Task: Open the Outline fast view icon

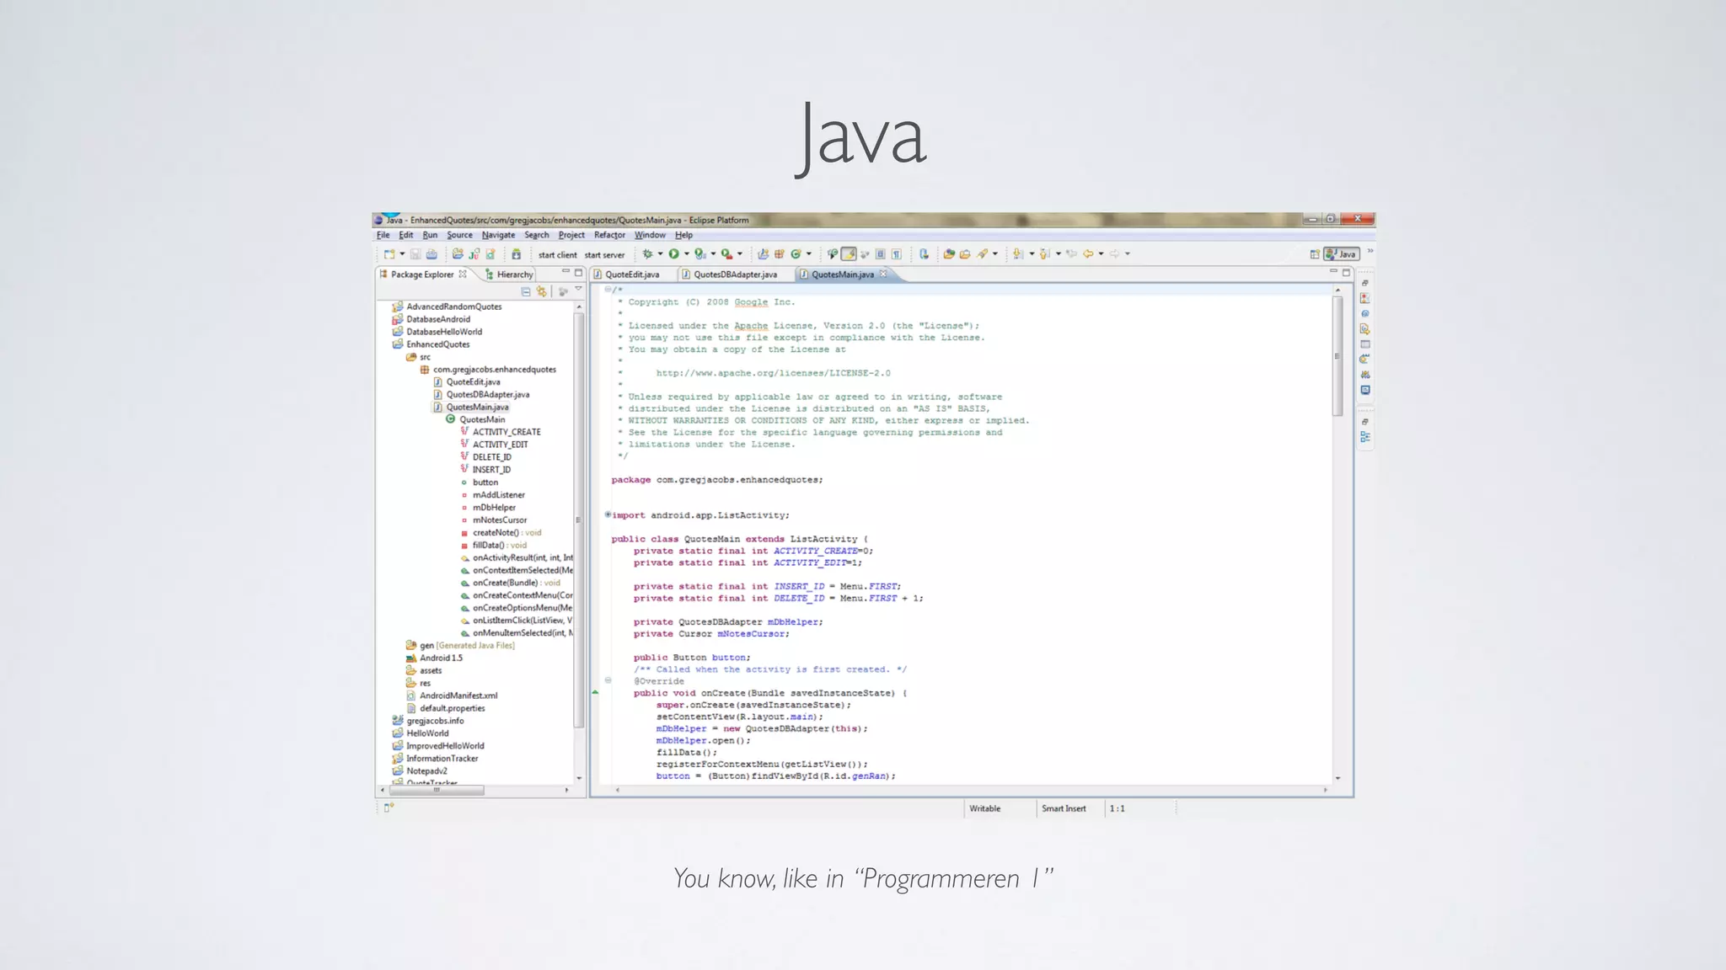Action: pos(1365,437)
